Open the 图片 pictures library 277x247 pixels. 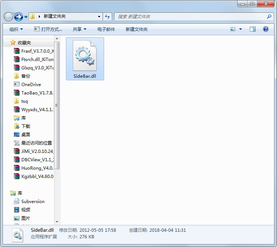(22, 218)
